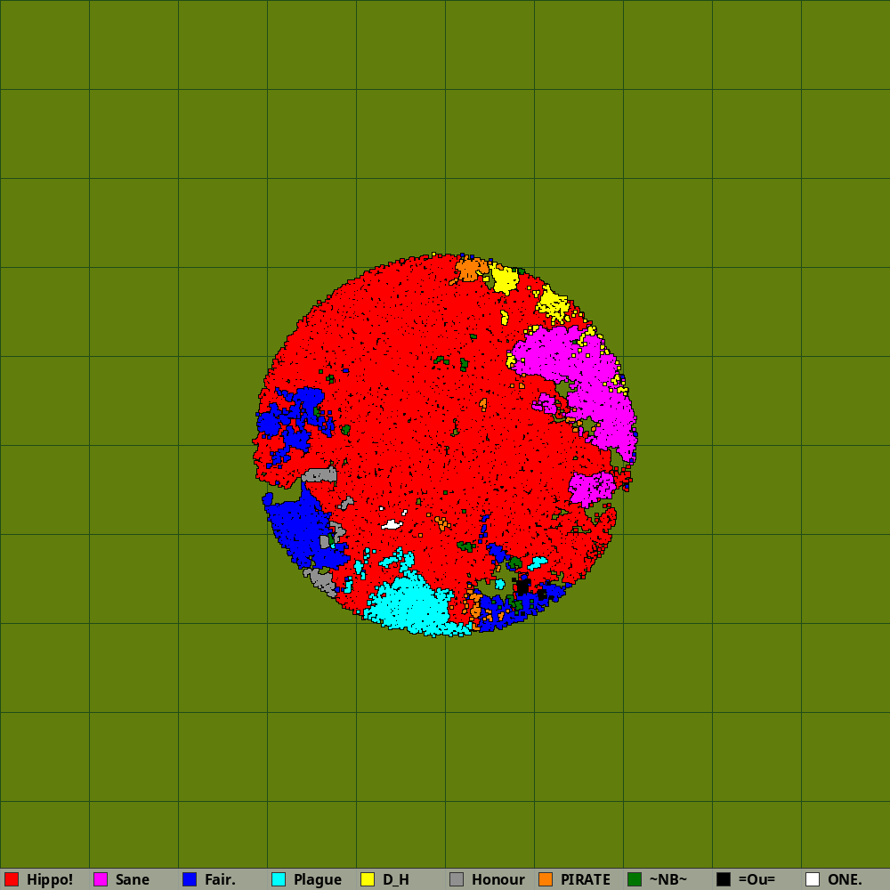Click the "D_H" legend label

coord(396,880)
